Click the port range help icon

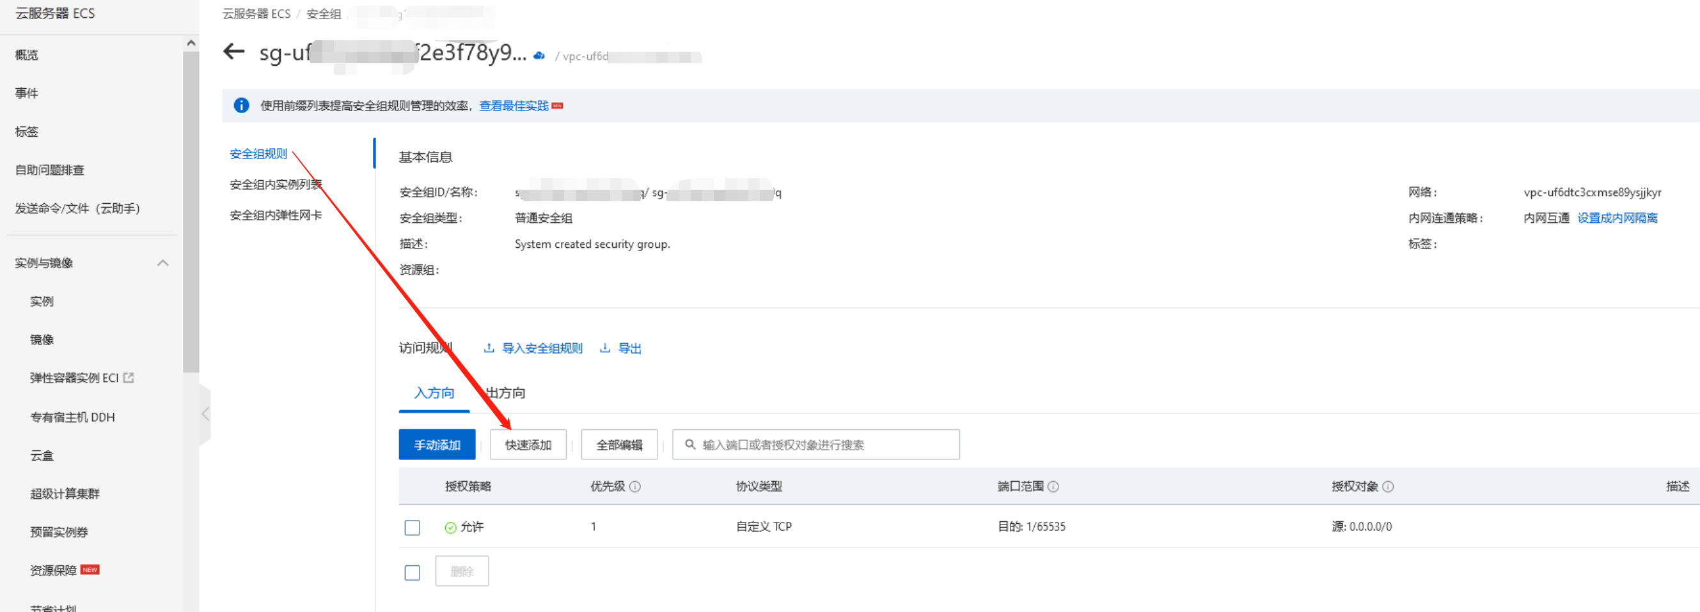pos(1053,487)
